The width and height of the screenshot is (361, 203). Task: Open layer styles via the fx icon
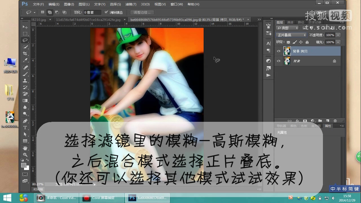pyautogui.click(x=298, y=120)
